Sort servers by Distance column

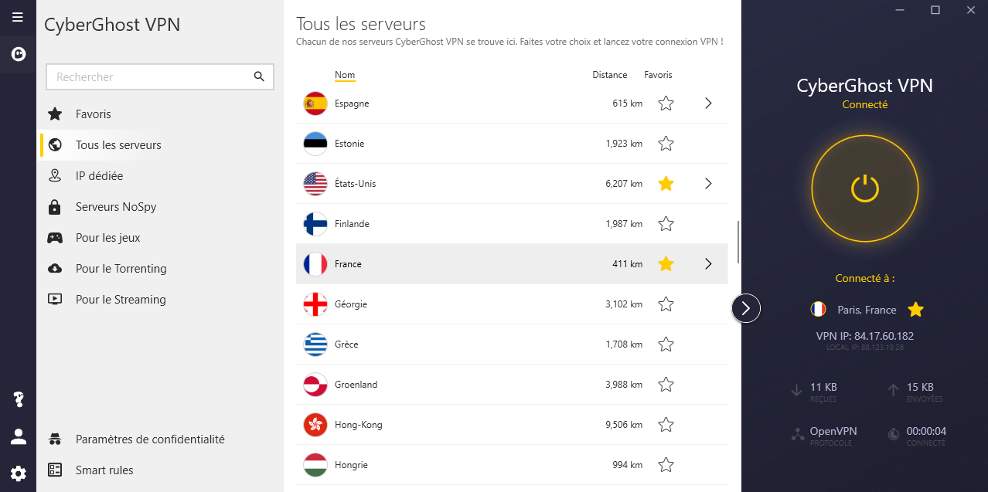point(609,75)
